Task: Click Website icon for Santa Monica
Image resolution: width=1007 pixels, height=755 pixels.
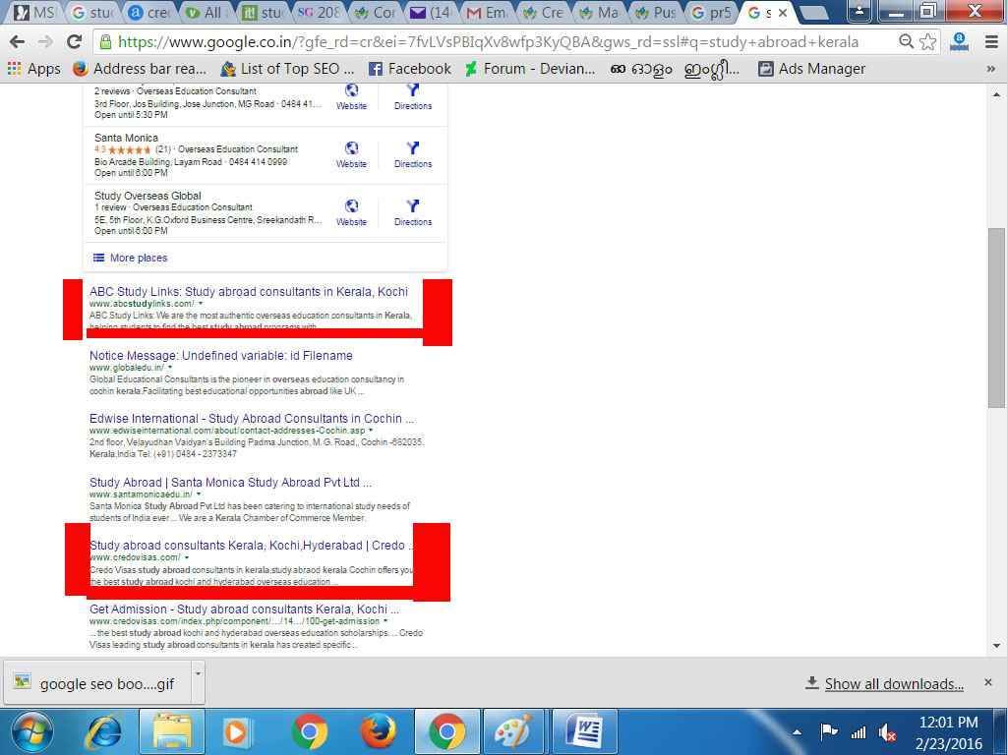Action: point(351,154)
